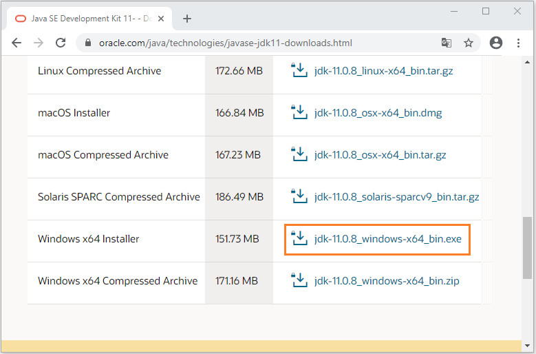Close the Chrome window
Viewport: 536px width, 354px height.
click(x=517, y=11)
